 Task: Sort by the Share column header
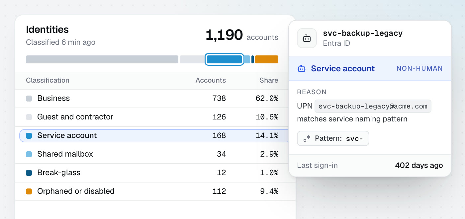[x=269, y=80]
